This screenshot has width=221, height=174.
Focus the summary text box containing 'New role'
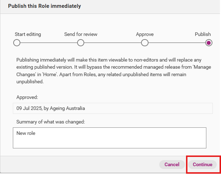[110, 138]
